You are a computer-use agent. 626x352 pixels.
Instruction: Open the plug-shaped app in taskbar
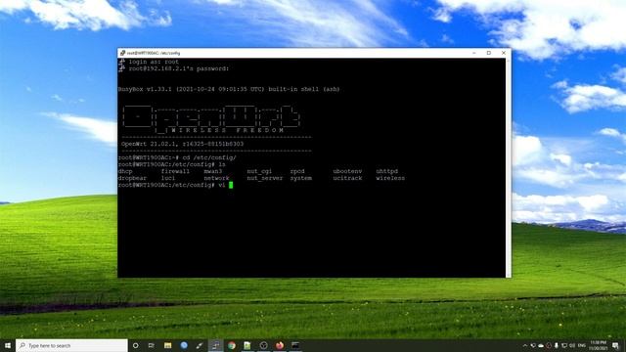pos(200,345)
